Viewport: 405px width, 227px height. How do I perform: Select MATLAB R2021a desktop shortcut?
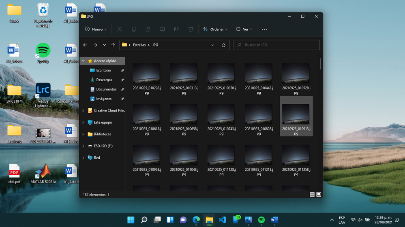[43, 174]
